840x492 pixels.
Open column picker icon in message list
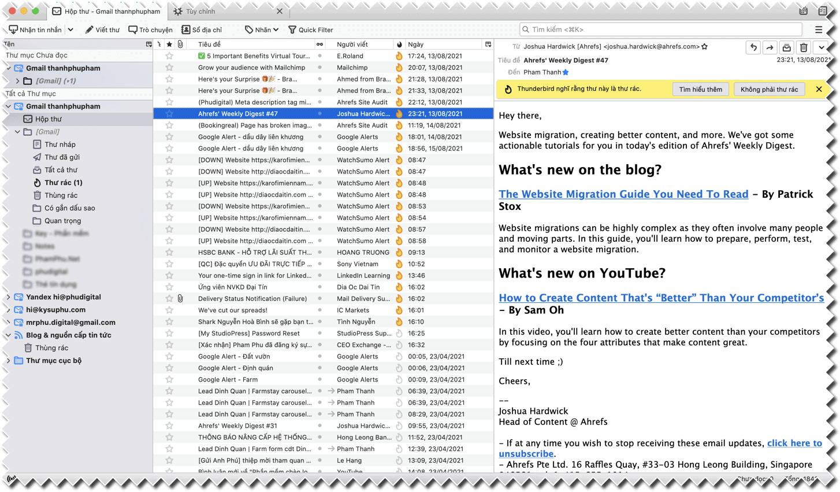(x=488, y=45)
